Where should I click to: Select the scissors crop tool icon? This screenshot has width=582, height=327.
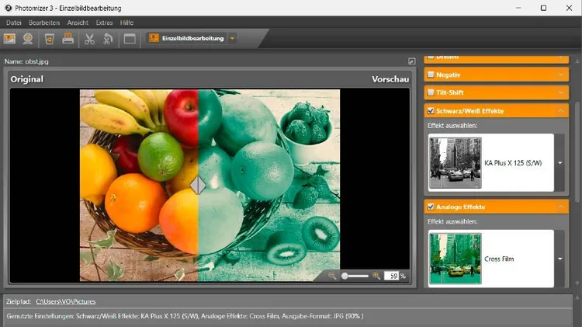coord(89,38)
